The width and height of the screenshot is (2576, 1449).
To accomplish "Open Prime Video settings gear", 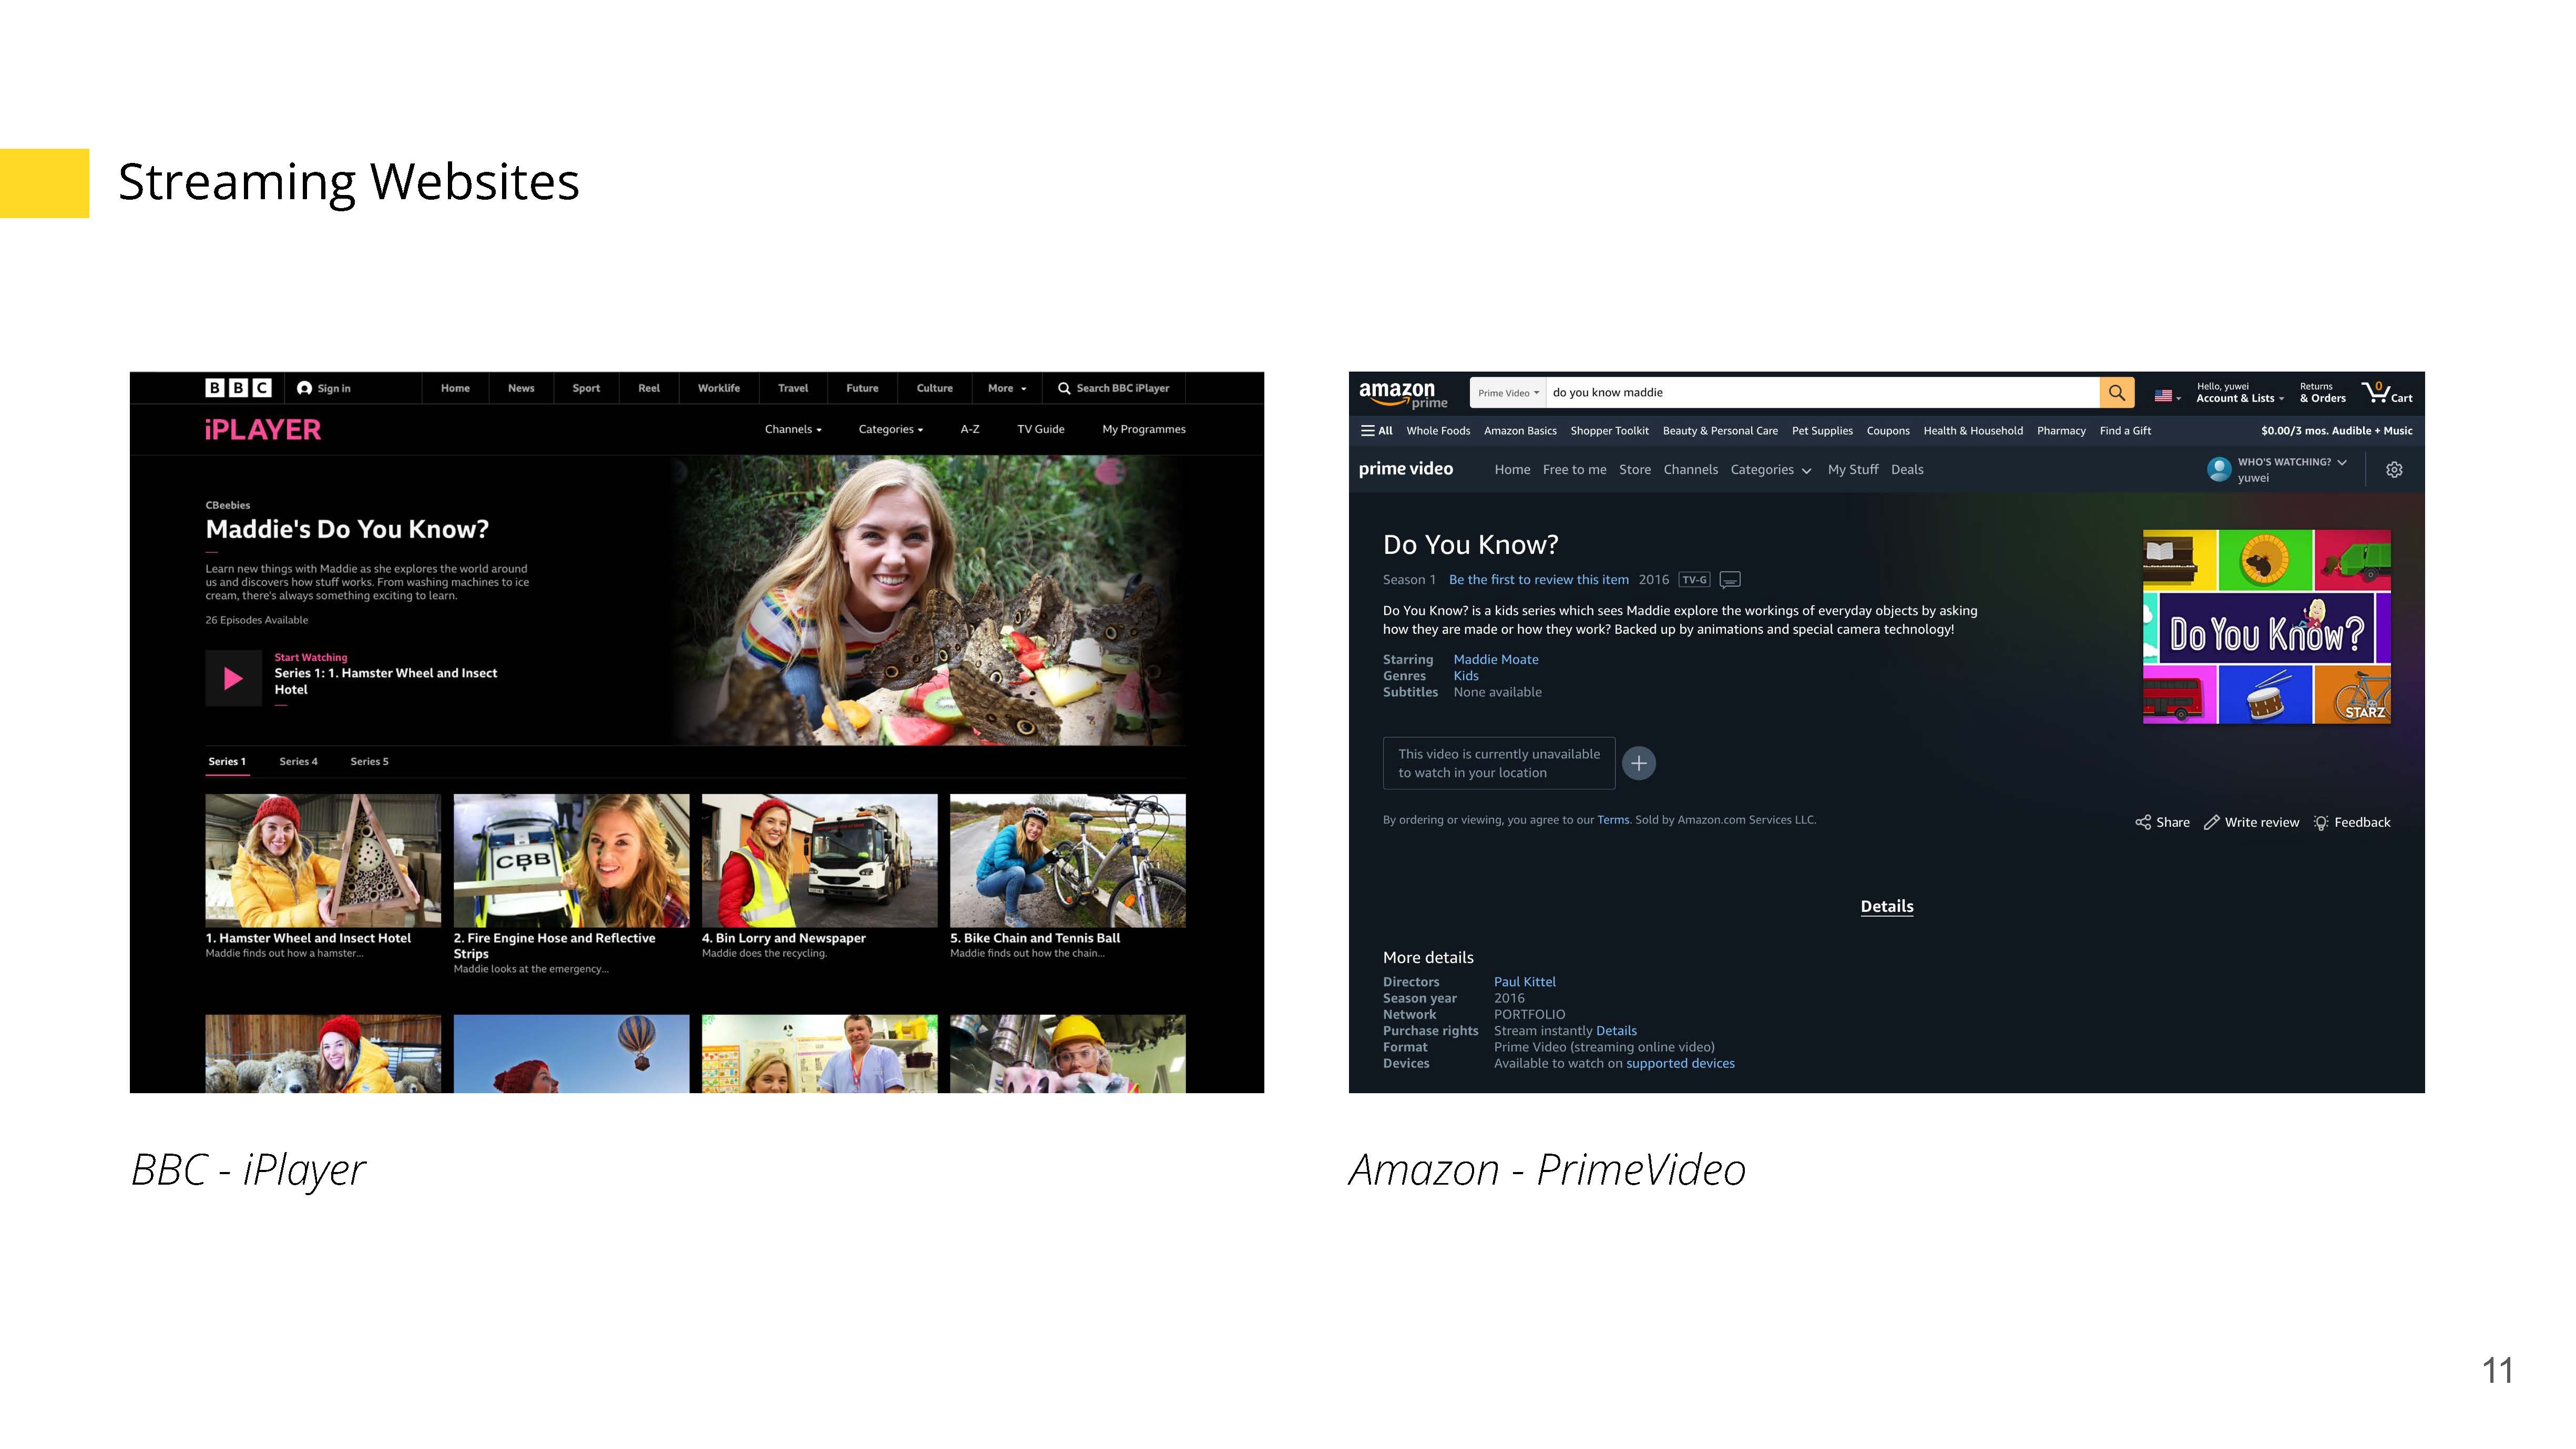I will click(x=2394, y=470).
